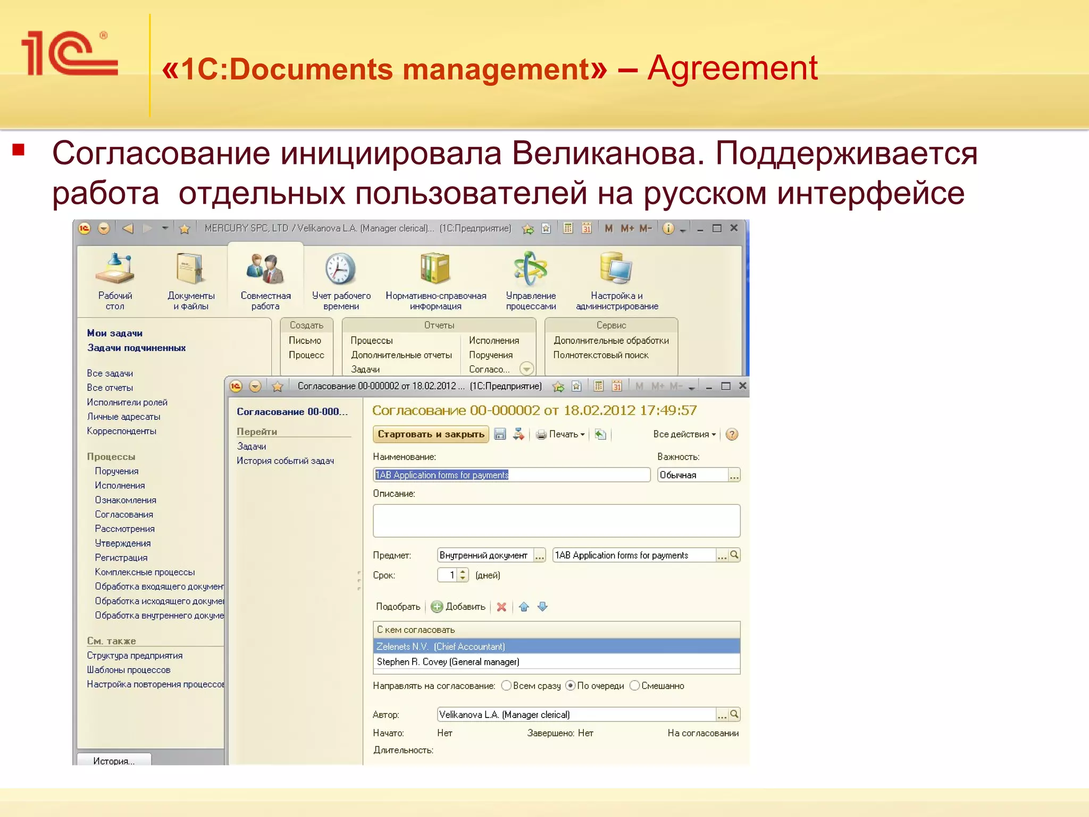Click in the Наименование input field
This screenshot has width=1089, height=817.
coord(512,475)
